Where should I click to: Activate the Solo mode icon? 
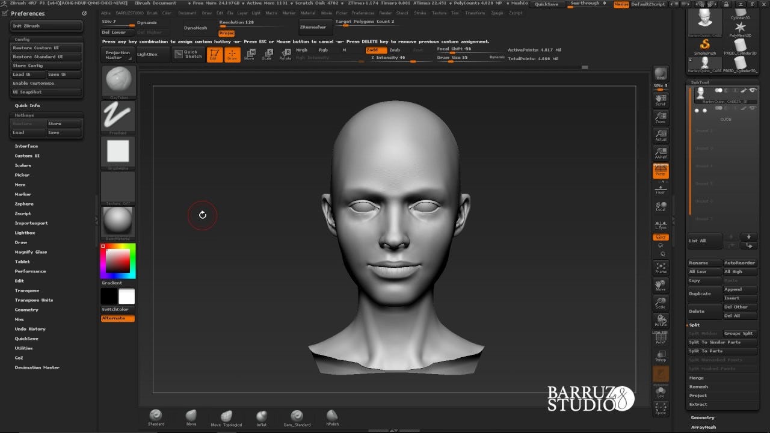click(661, 392)
